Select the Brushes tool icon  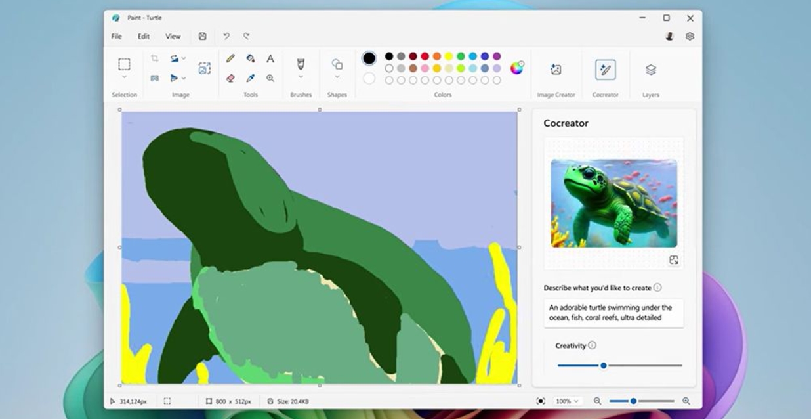tap(301, 64)
